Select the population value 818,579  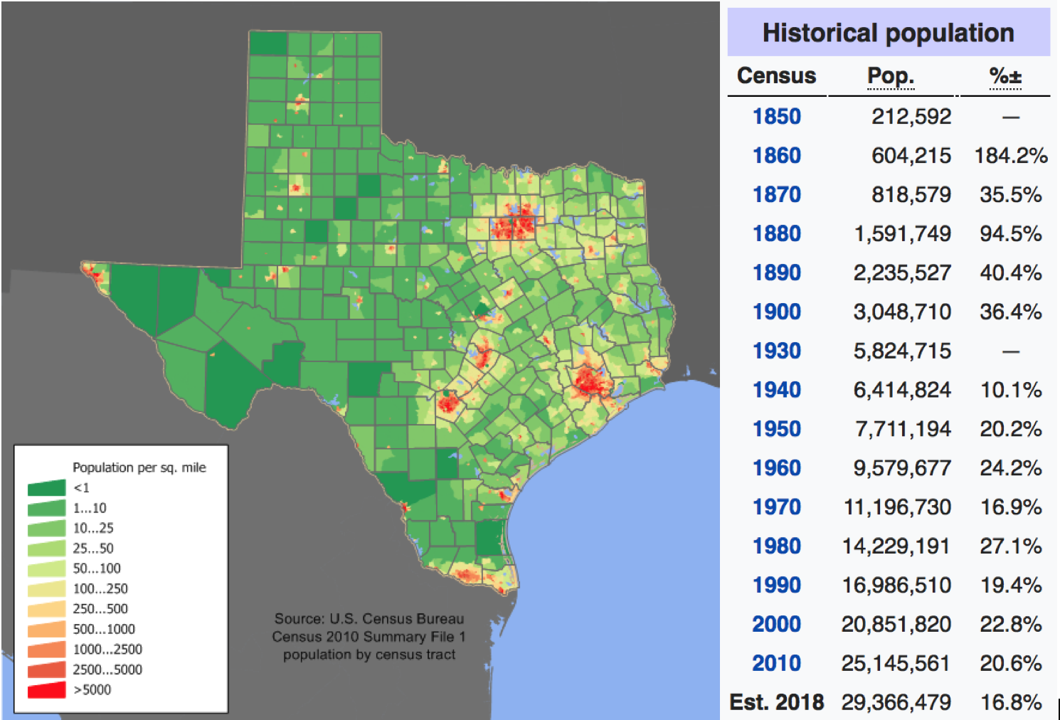tap(911, 195)
